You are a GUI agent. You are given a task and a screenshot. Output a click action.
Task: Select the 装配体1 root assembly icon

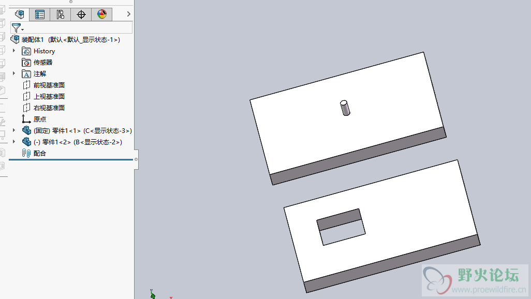[15, 40]
